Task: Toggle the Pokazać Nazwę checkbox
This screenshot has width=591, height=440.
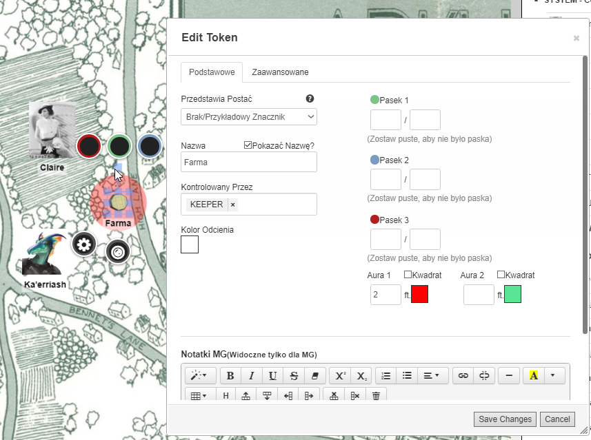Action: tap(248, 145)
